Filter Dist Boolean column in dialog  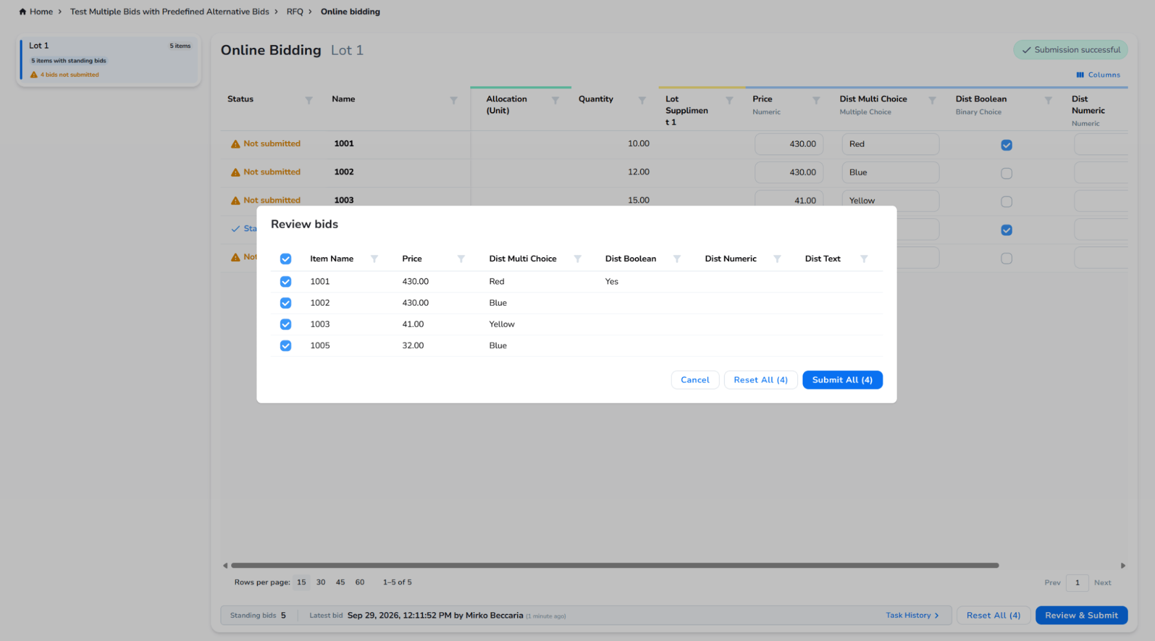pyautogui.click(x=677, y=259)
